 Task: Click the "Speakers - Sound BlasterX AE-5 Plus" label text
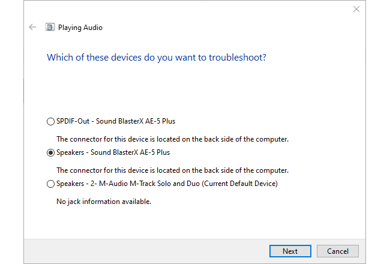coord(113,152)
